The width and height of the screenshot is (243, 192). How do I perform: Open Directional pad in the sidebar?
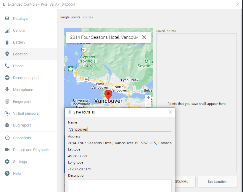pos(28,78)
